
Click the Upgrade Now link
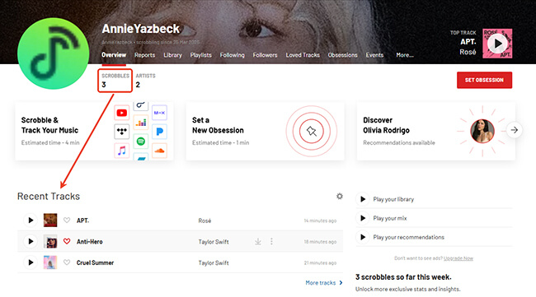(458, 258)
